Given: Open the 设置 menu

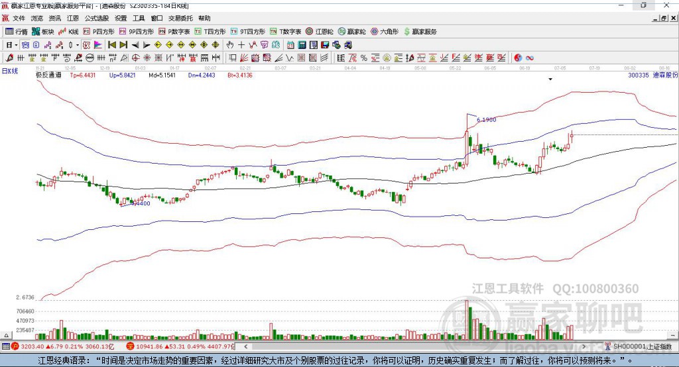Looking at the screenshot, I should point(121,18).
